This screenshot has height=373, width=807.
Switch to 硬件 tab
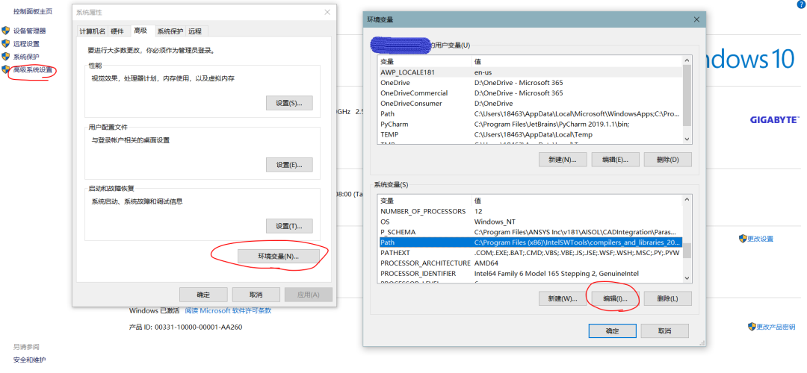[x=117, y=31]
